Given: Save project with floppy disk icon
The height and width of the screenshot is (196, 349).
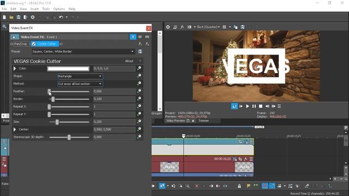Looking at the screenshot, I should (19, 17).
